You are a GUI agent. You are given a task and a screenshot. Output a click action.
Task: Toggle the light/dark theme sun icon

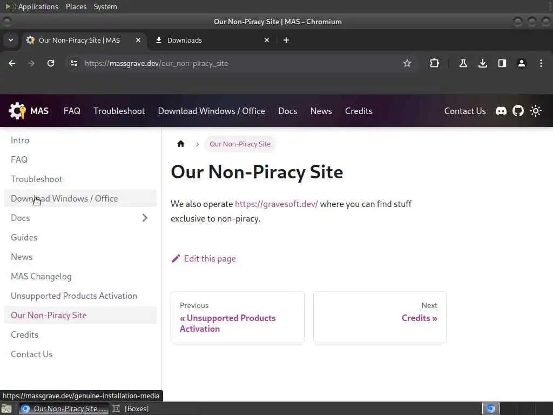click(x=536, y=111)
